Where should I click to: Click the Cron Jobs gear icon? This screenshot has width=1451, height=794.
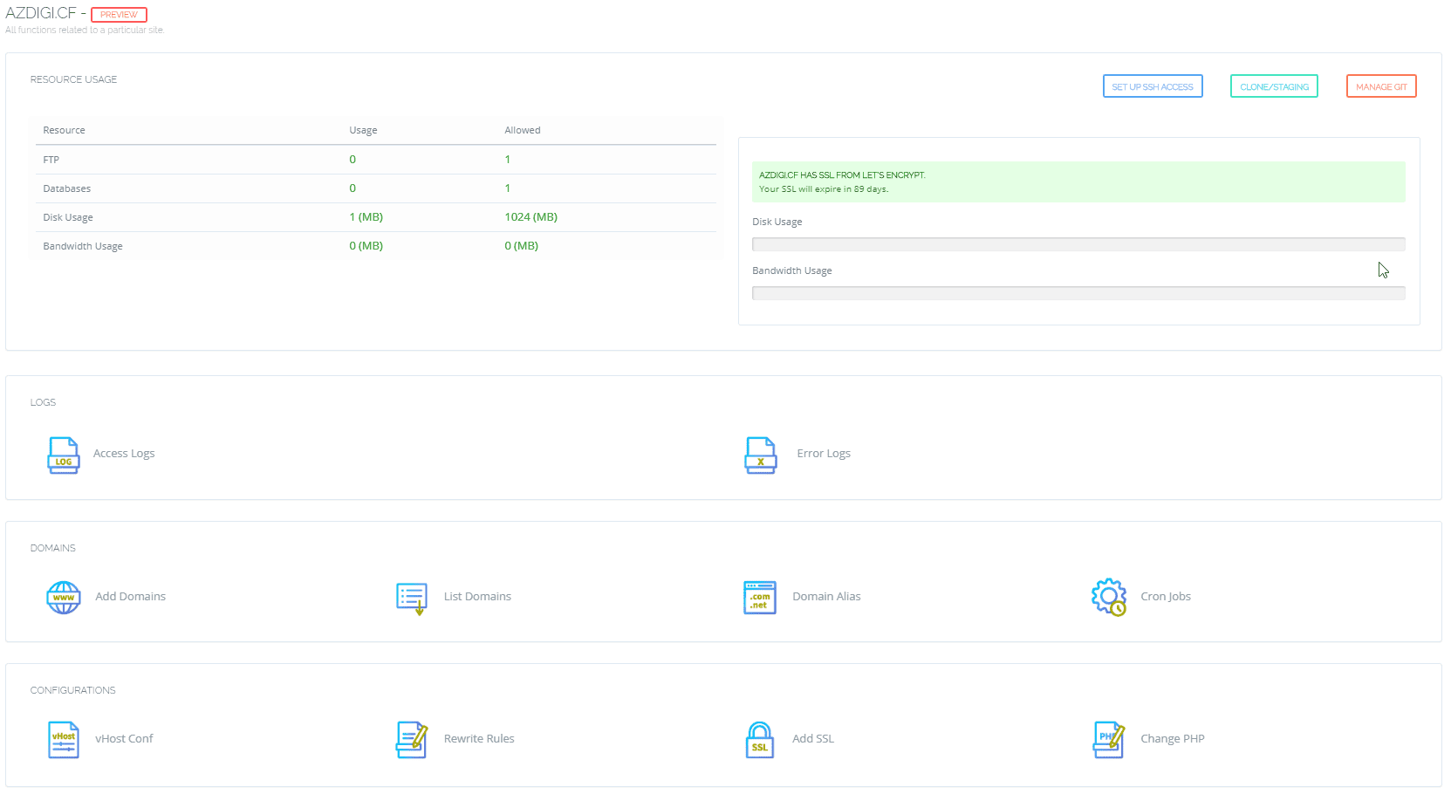[x=1108, y=598]
